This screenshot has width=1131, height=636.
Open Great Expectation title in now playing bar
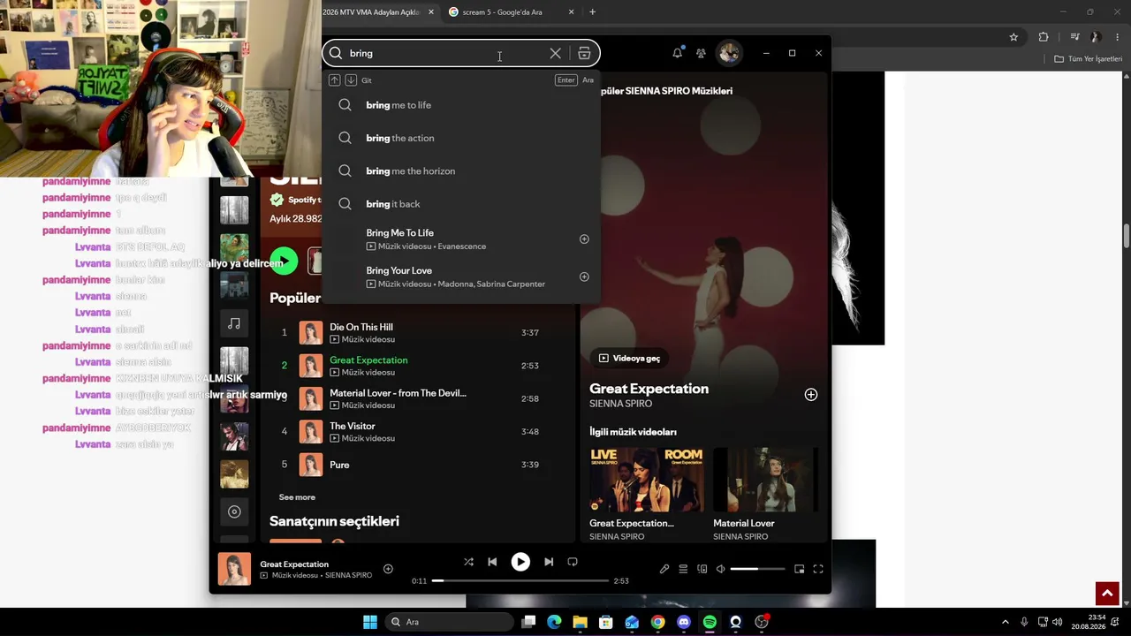coord(294,564)
